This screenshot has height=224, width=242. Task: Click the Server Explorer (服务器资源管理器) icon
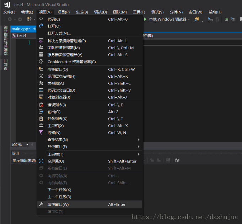[x=41, y=54]
